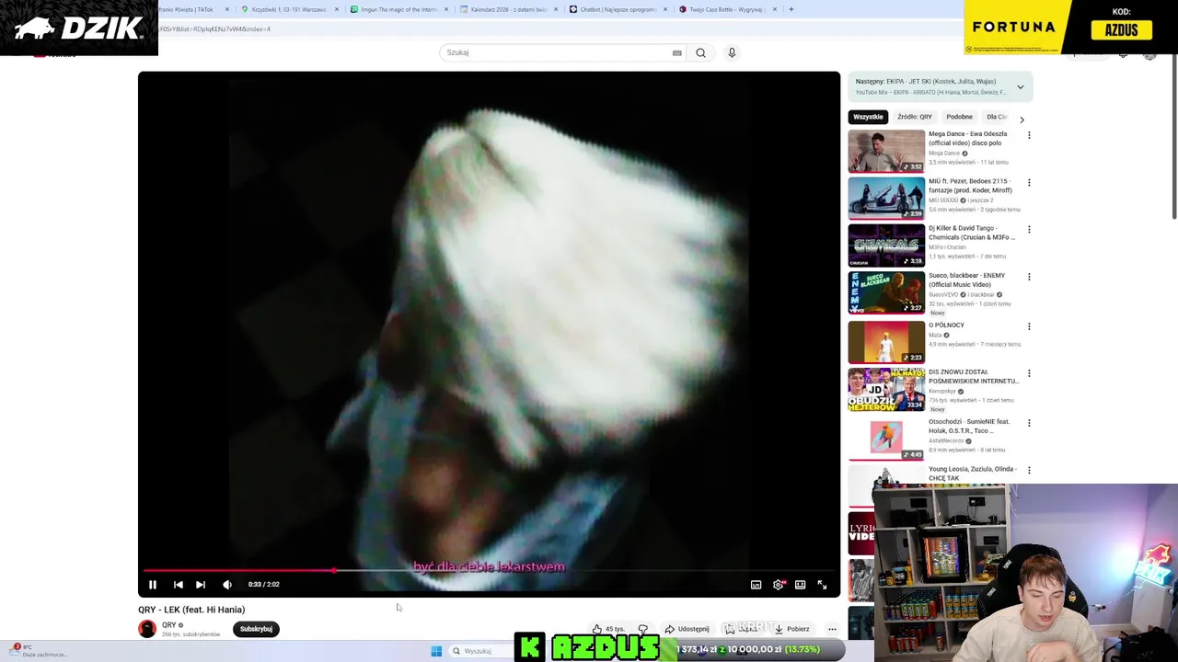Open the on-screen keyboard in search box
Image resolution: width=1178 pixels, height=662 pixels.
point(677,52)
